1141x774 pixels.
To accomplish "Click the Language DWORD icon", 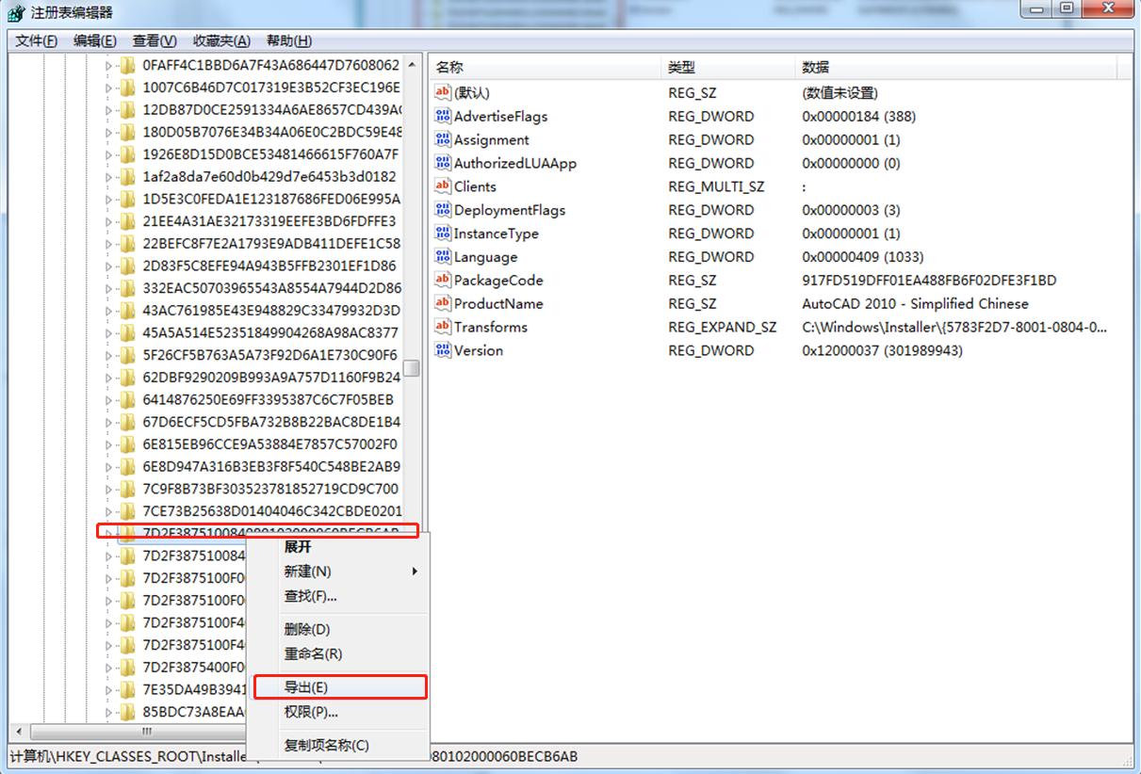I will [442, 256].
